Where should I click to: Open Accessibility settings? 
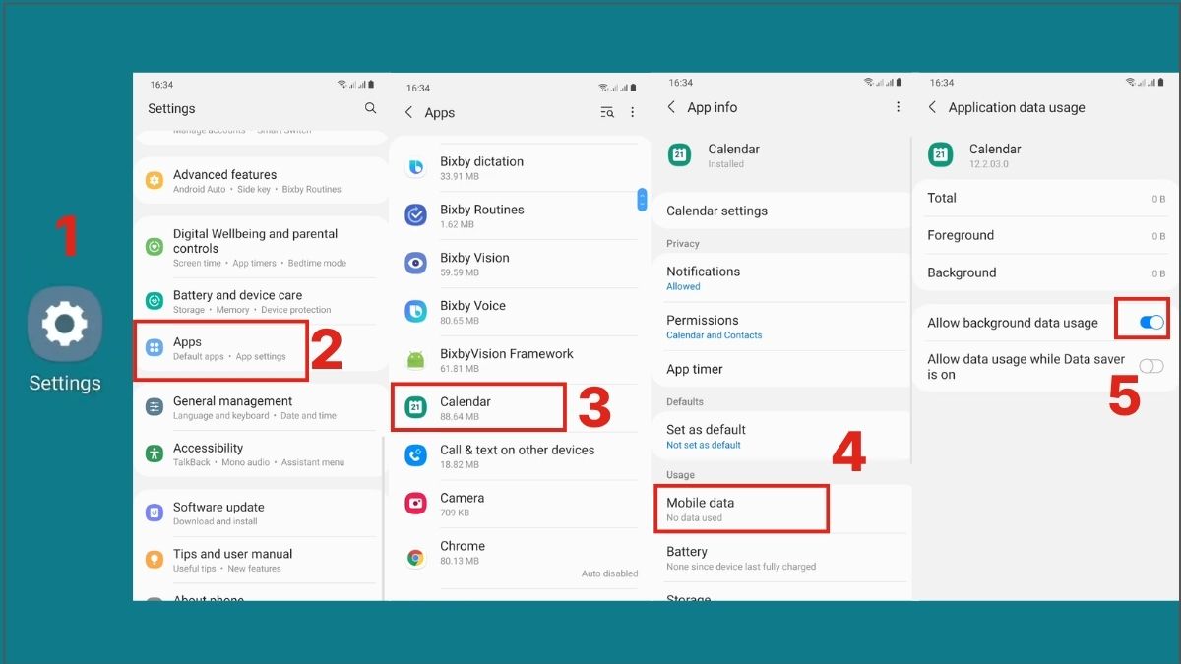point(261,453)
